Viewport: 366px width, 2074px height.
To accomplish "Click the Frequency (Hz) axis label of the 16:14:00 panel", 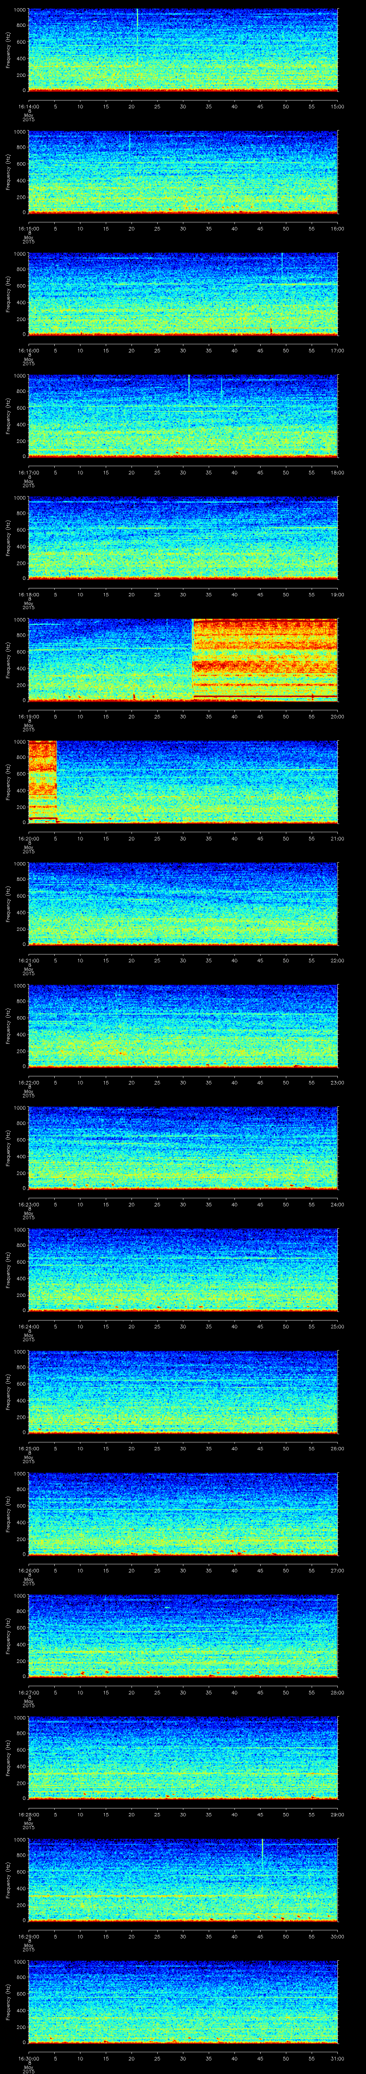I will (x=8, y=50).
